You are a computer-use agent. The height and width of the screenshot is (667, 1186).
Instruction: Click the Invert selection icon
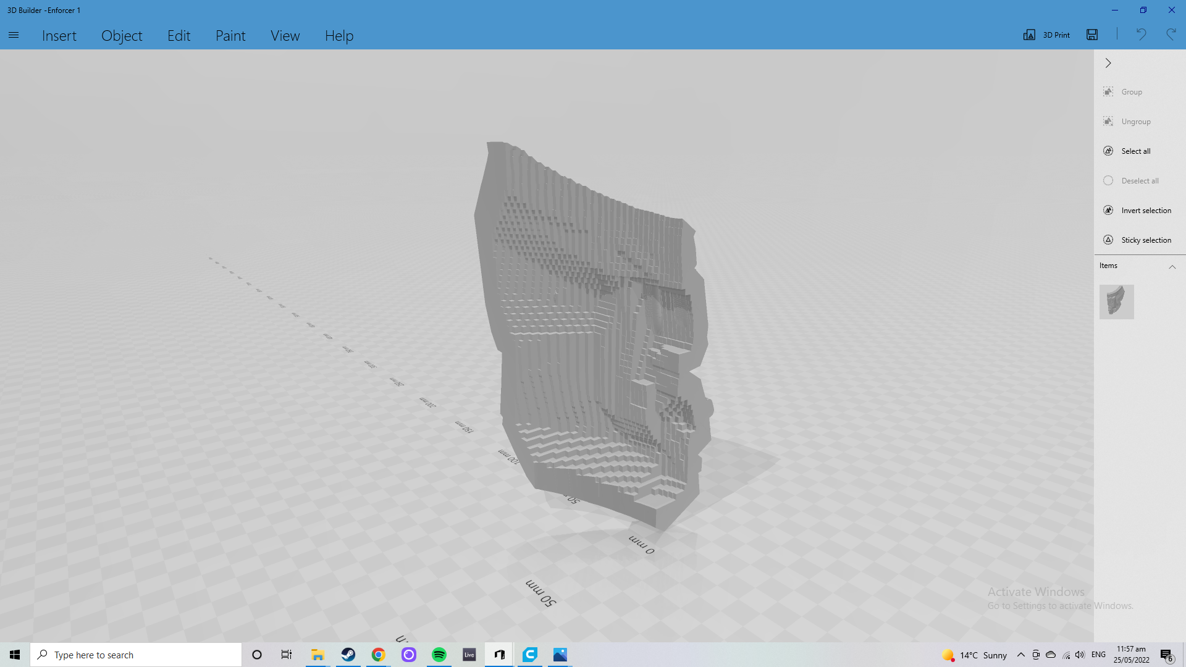coord(1108,211)
